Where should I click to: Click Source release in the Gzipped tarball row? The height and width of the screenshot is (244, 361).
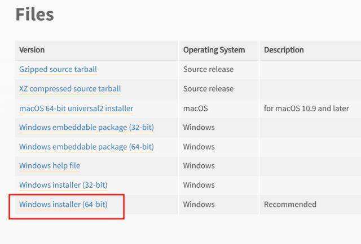pos(208,70)
